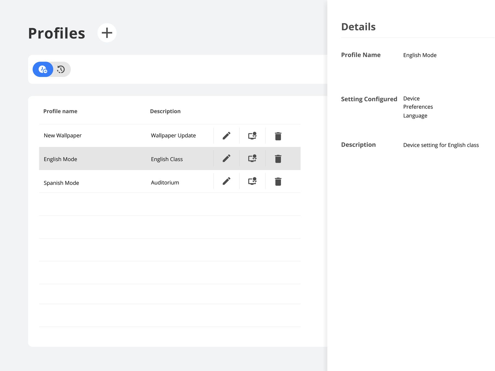Click the Details panel heading
The image size is (495, 371).
tap(358, 27)
